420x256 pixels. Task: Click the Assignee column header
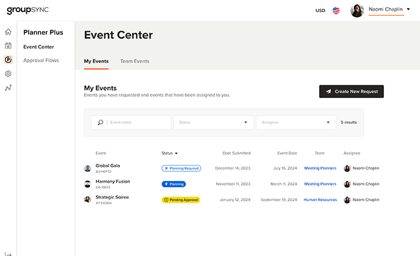(352, 153)
